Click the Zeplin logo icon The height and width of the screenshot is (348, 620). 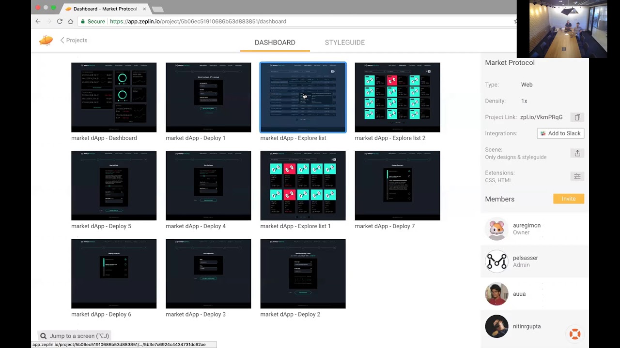tap(46, 41)
